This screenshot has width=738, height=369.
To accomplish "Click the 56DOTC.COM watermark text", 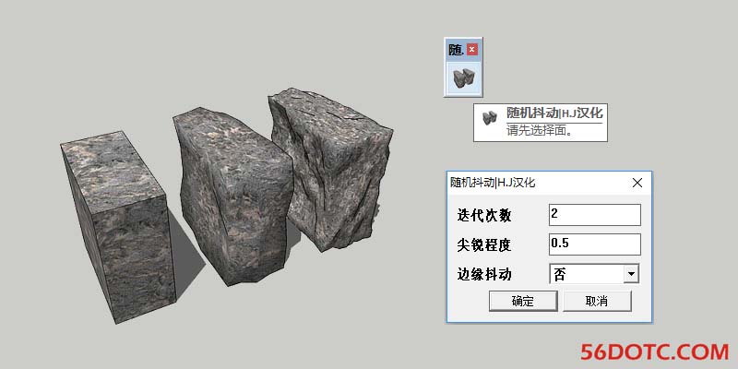I will 654,351.
